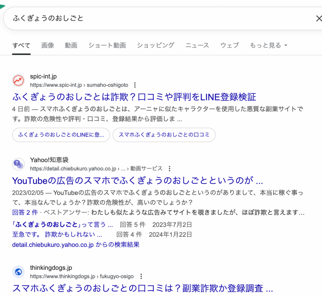Open related question 「ふくぎょうのおしごと」って言う ...
This screenshot has width=322, height=295.
point(63,225)
